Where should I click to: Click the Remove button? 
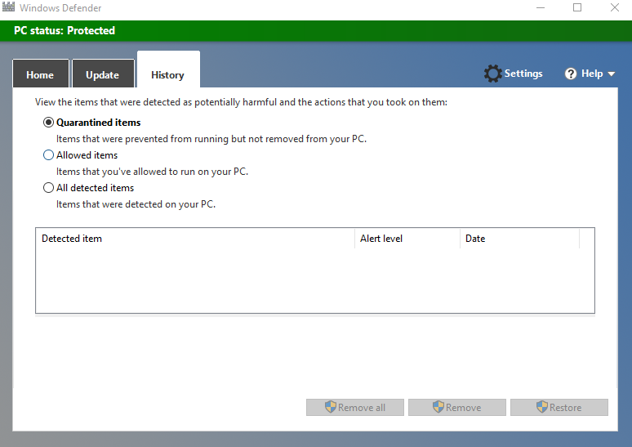pyautogui.click(x=457, y=408)
